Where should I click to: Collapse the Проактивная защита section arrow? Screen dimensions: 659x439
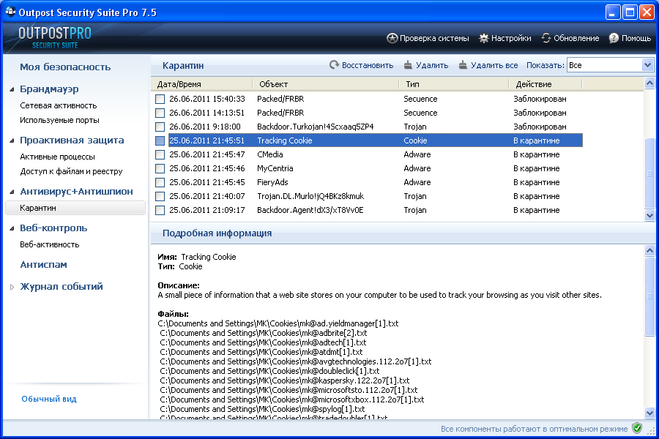point(12,140)
